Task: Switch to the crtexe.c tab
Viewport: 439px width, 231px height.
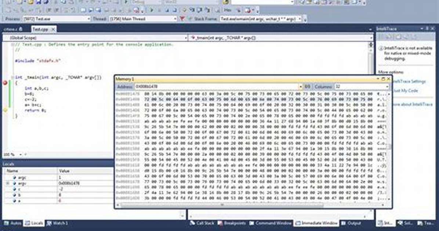Action: pos(13,29)
